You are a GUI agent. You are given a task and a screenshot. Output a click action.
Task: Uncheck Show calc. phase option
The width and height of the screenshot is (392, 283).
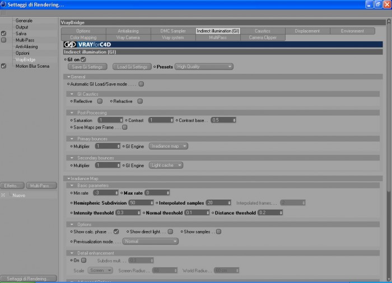(x=116, y=232)
